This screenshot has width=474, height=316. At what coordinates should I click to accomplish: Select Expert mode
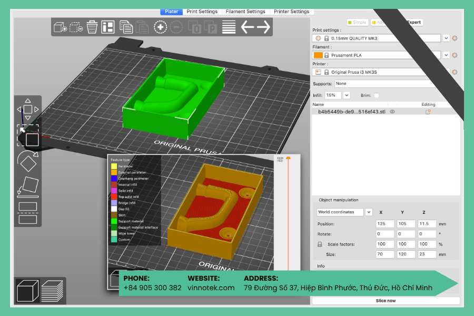[413, 22]
